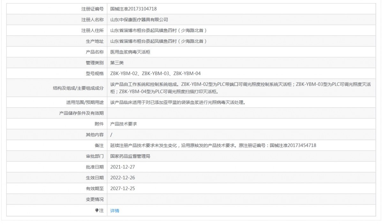Click the 型号规格 label

pyautogui.click(x=95, y=73)
